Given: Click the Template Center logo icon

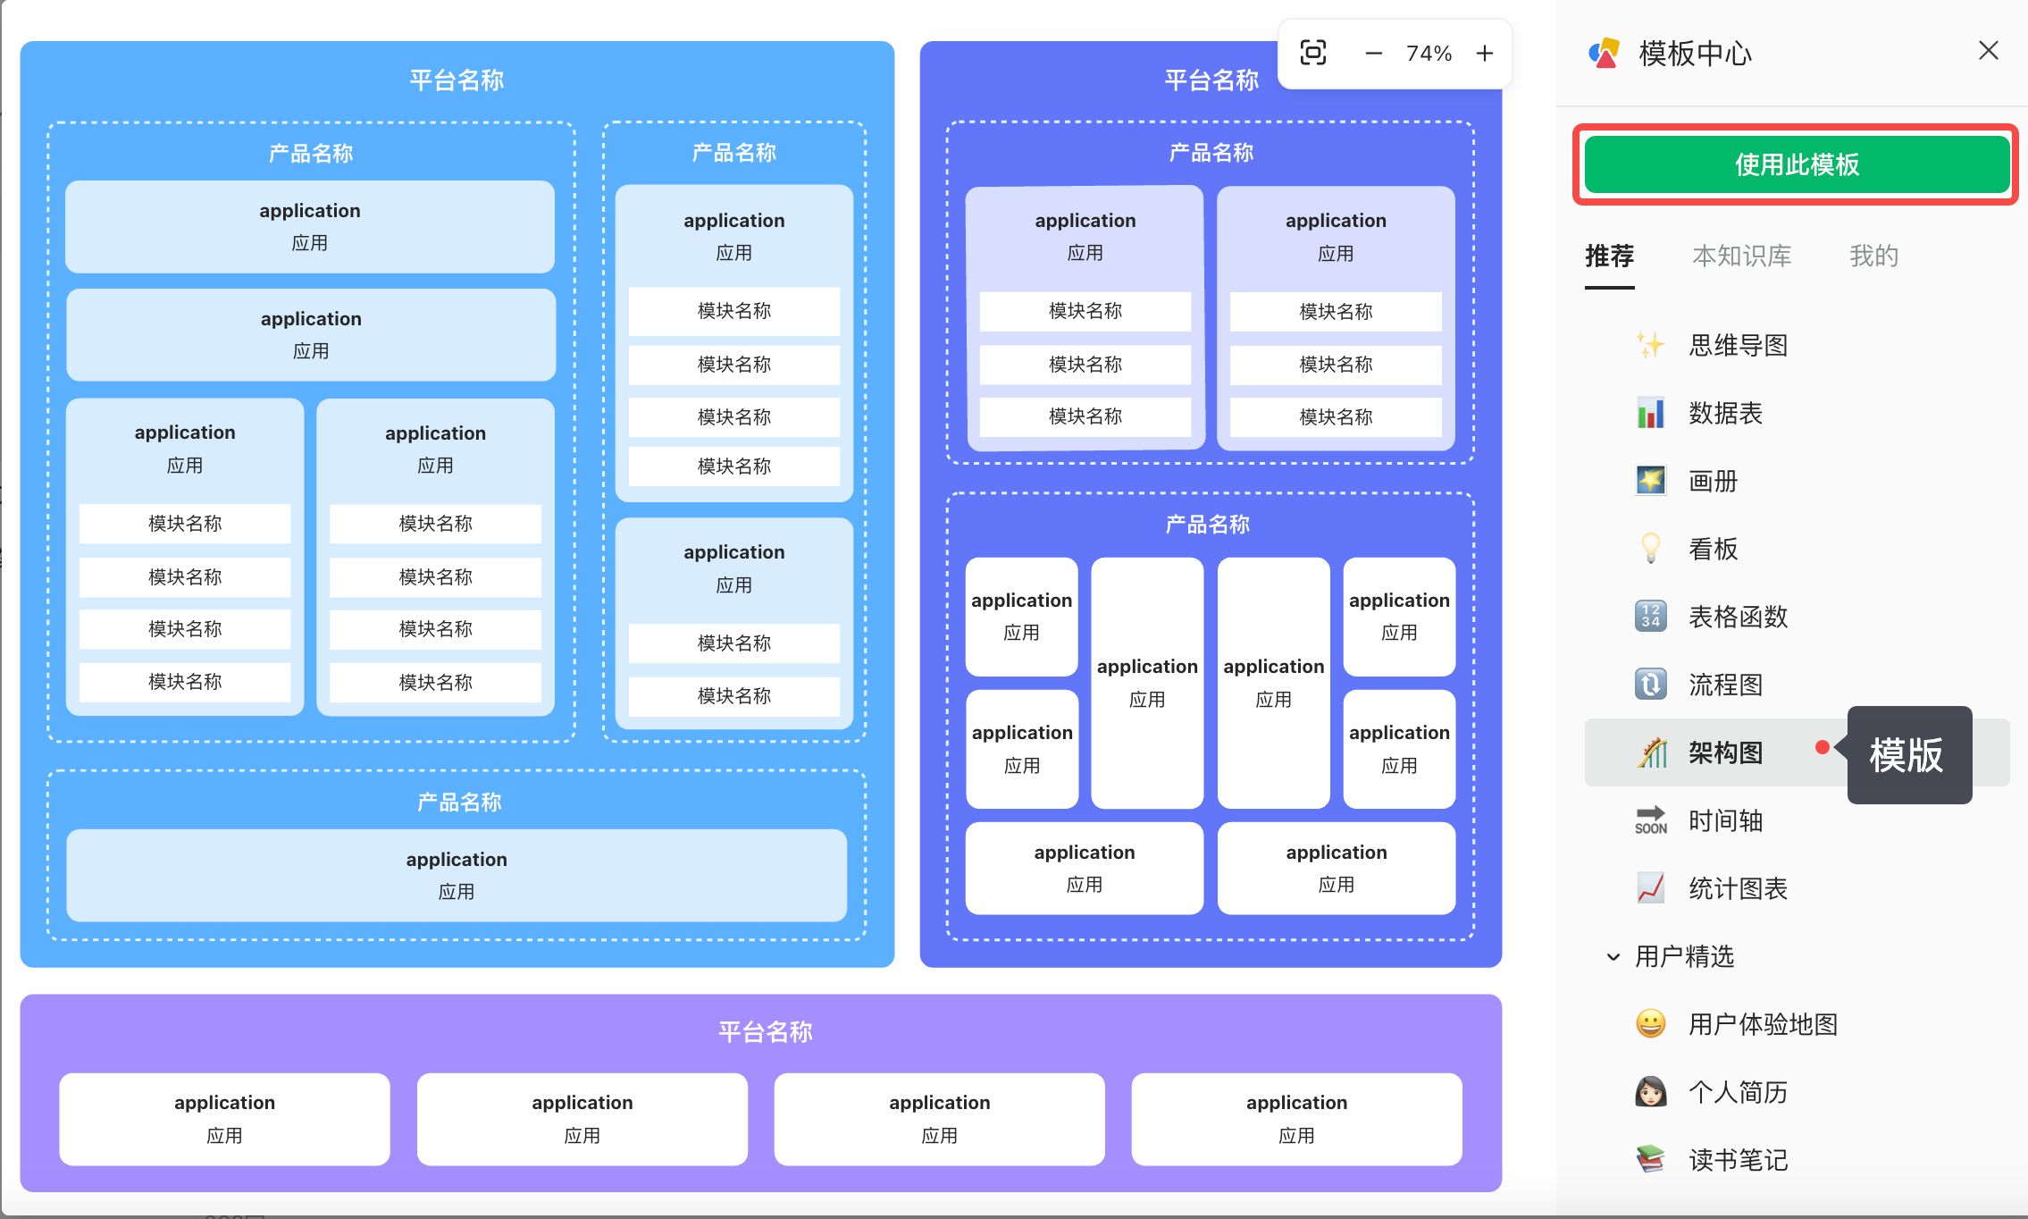Looking at the screenshot, I should [1605, 54].
